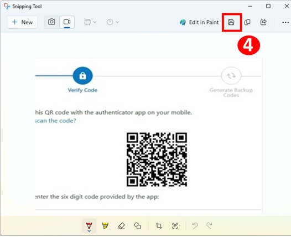
Task: Click the 'scan the code?' link
Action: (56, 121)
